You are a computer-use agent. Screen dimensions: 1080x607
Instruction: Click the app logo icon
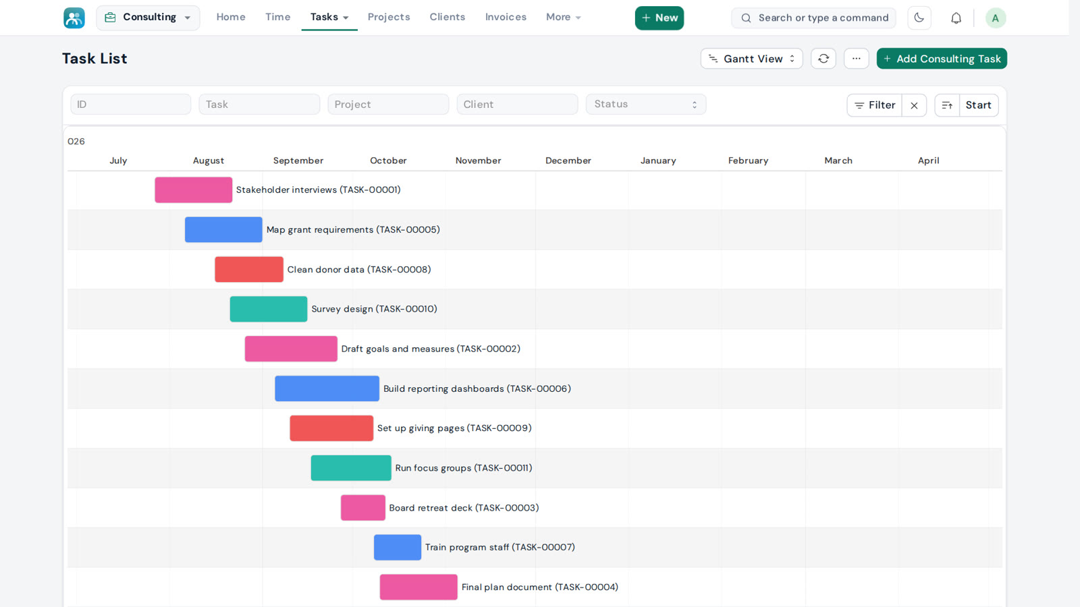tap(74, 18)
